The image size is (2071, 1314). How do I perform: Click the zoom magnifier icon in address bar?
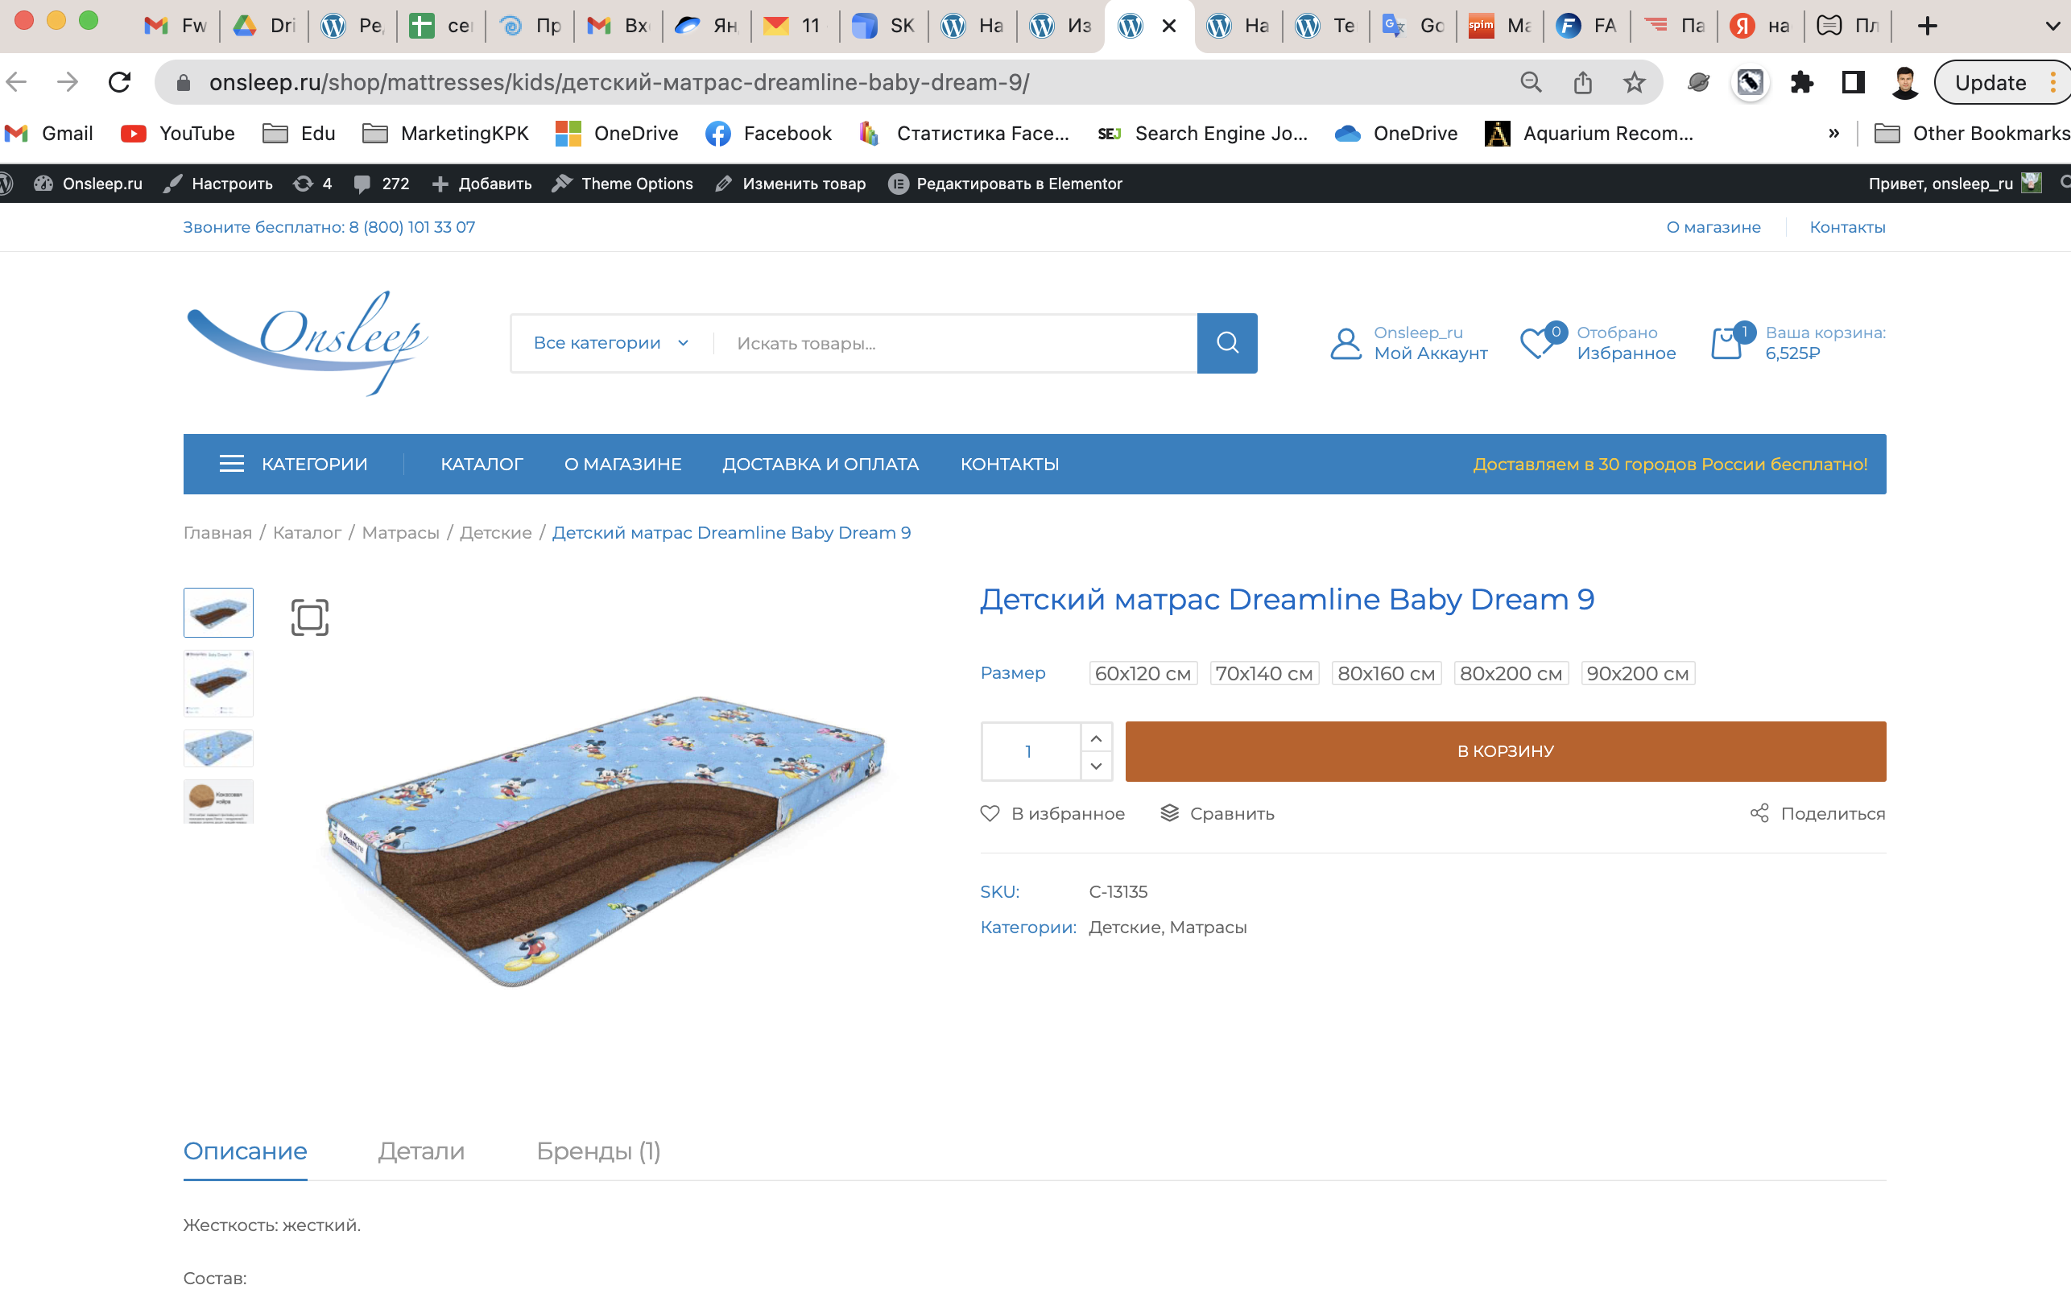click(x=1531, y=83)
